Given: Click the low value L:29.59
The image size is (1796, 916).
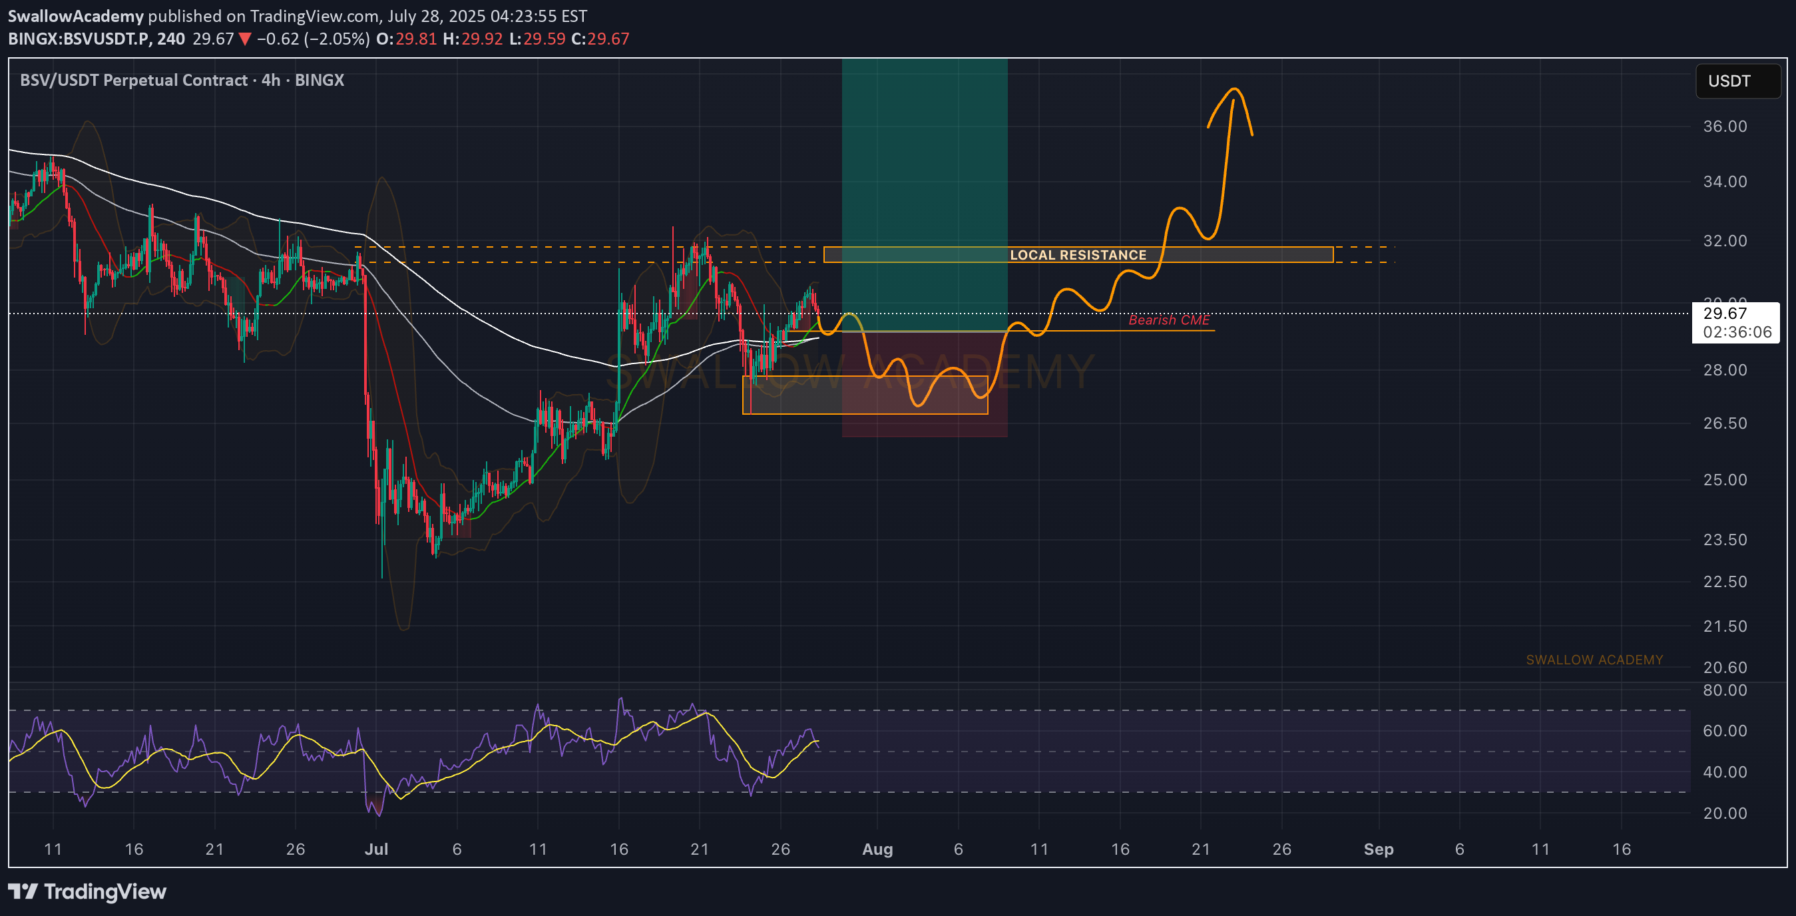Looking at the screenshot, I should point(537,39).
